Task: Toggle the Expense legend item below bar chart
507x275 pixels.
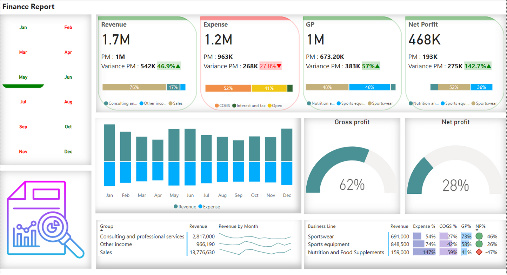Action: tap(209, 207)
